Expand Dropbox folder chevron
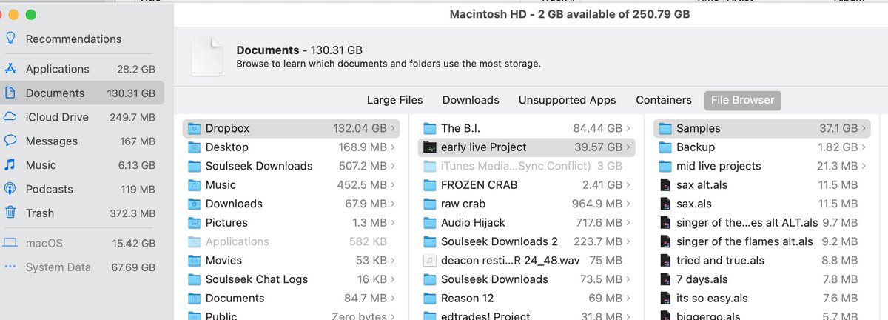888x320 pixels. tap(393, 128)
